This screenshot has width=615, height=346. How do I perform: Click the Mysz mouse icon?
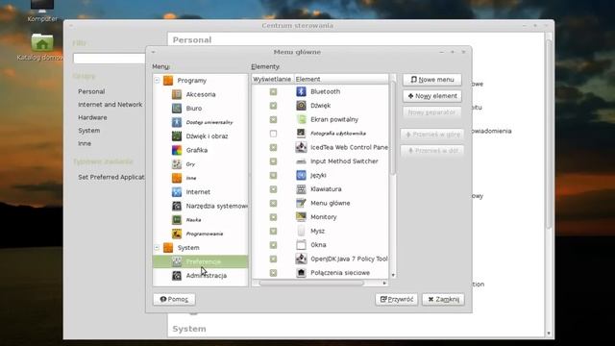click(301, 231)
